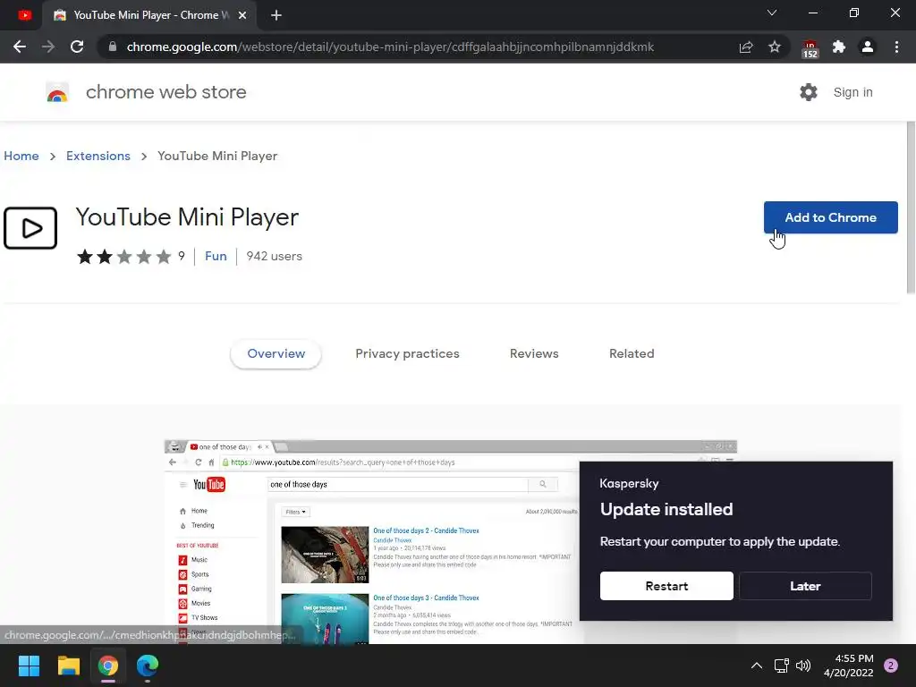Viewport: 916px width, 687px height.
Task: Click the address bar URL
Action: tap(390, 47)
